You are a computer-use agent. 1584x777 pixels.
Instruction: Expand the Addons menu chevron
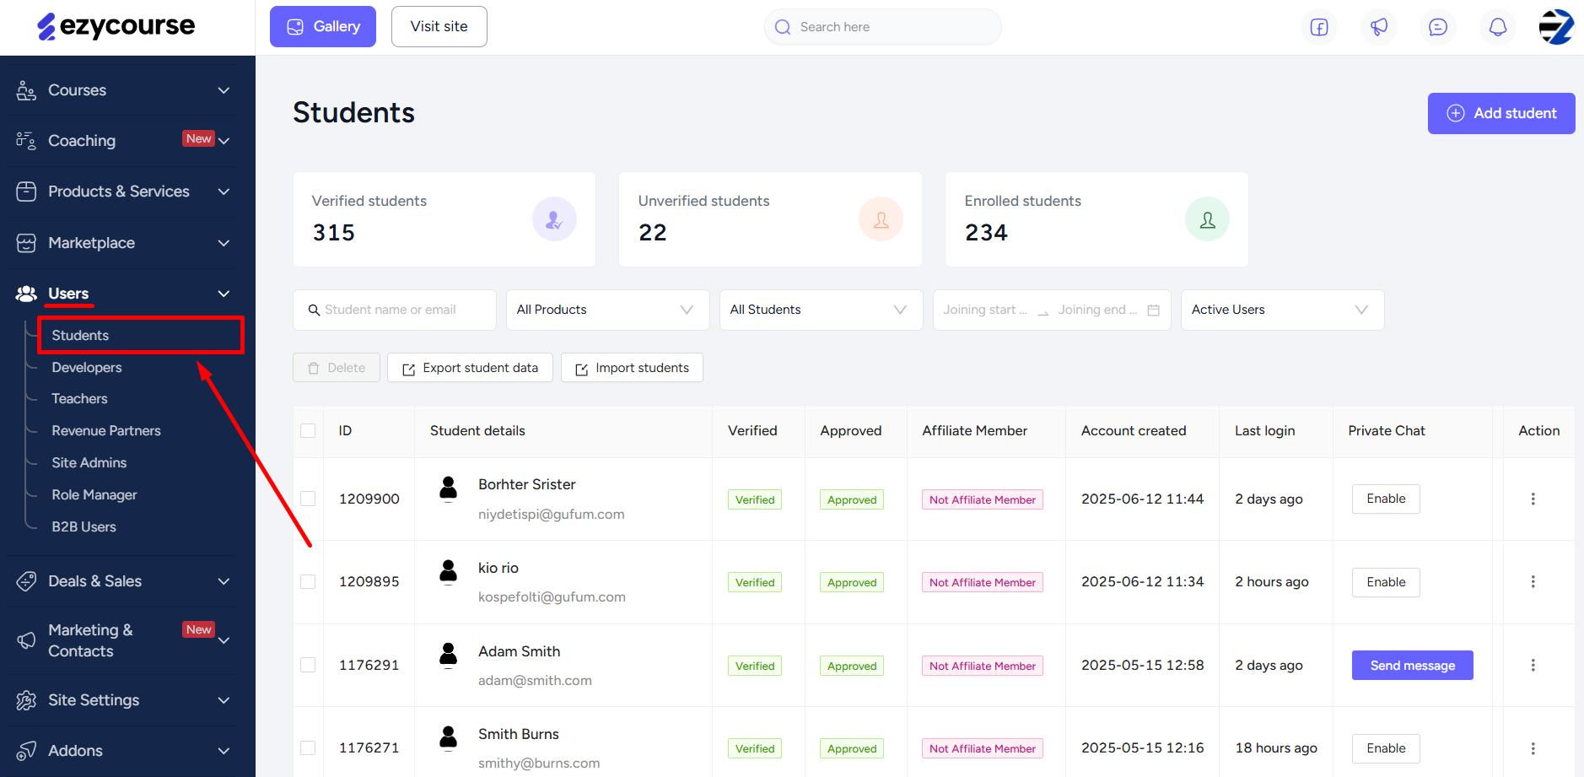(224, 751)
